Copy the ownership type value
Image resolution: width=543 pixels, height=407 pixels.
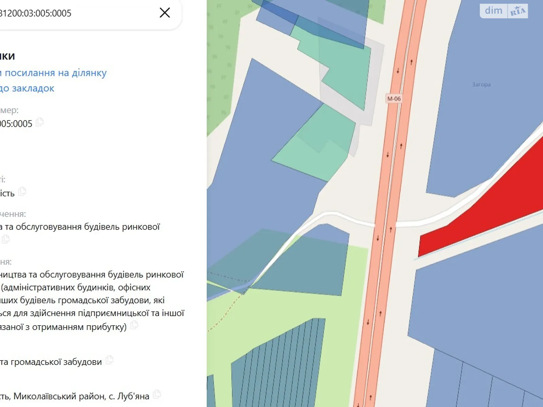pyautogui.click(x=22, y=191)
